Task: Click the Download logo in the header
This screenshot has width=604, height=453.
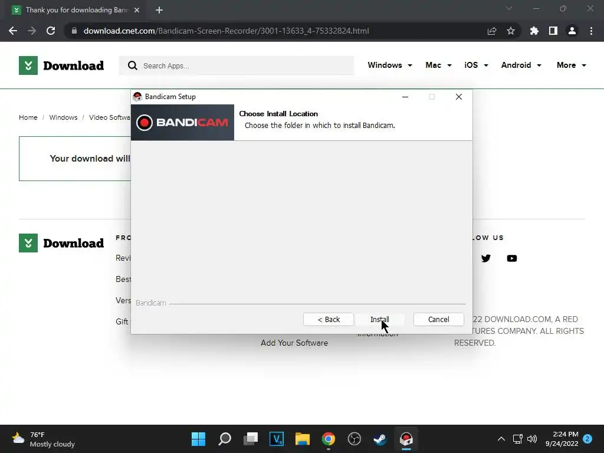Action: (x=61, y=65)
